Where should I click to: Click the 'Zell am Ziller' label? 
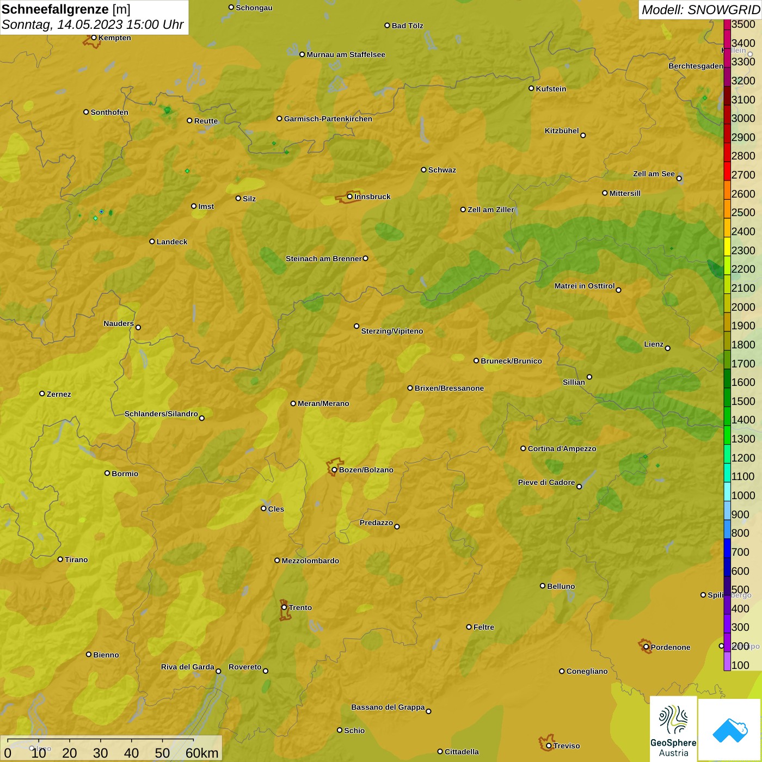point(491,210)
